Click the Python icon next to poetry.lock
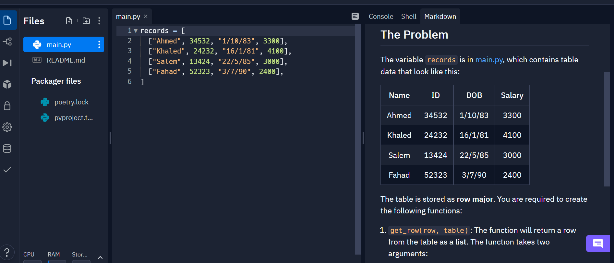Screen dimensions: 614x263 (x=45, y=102)
